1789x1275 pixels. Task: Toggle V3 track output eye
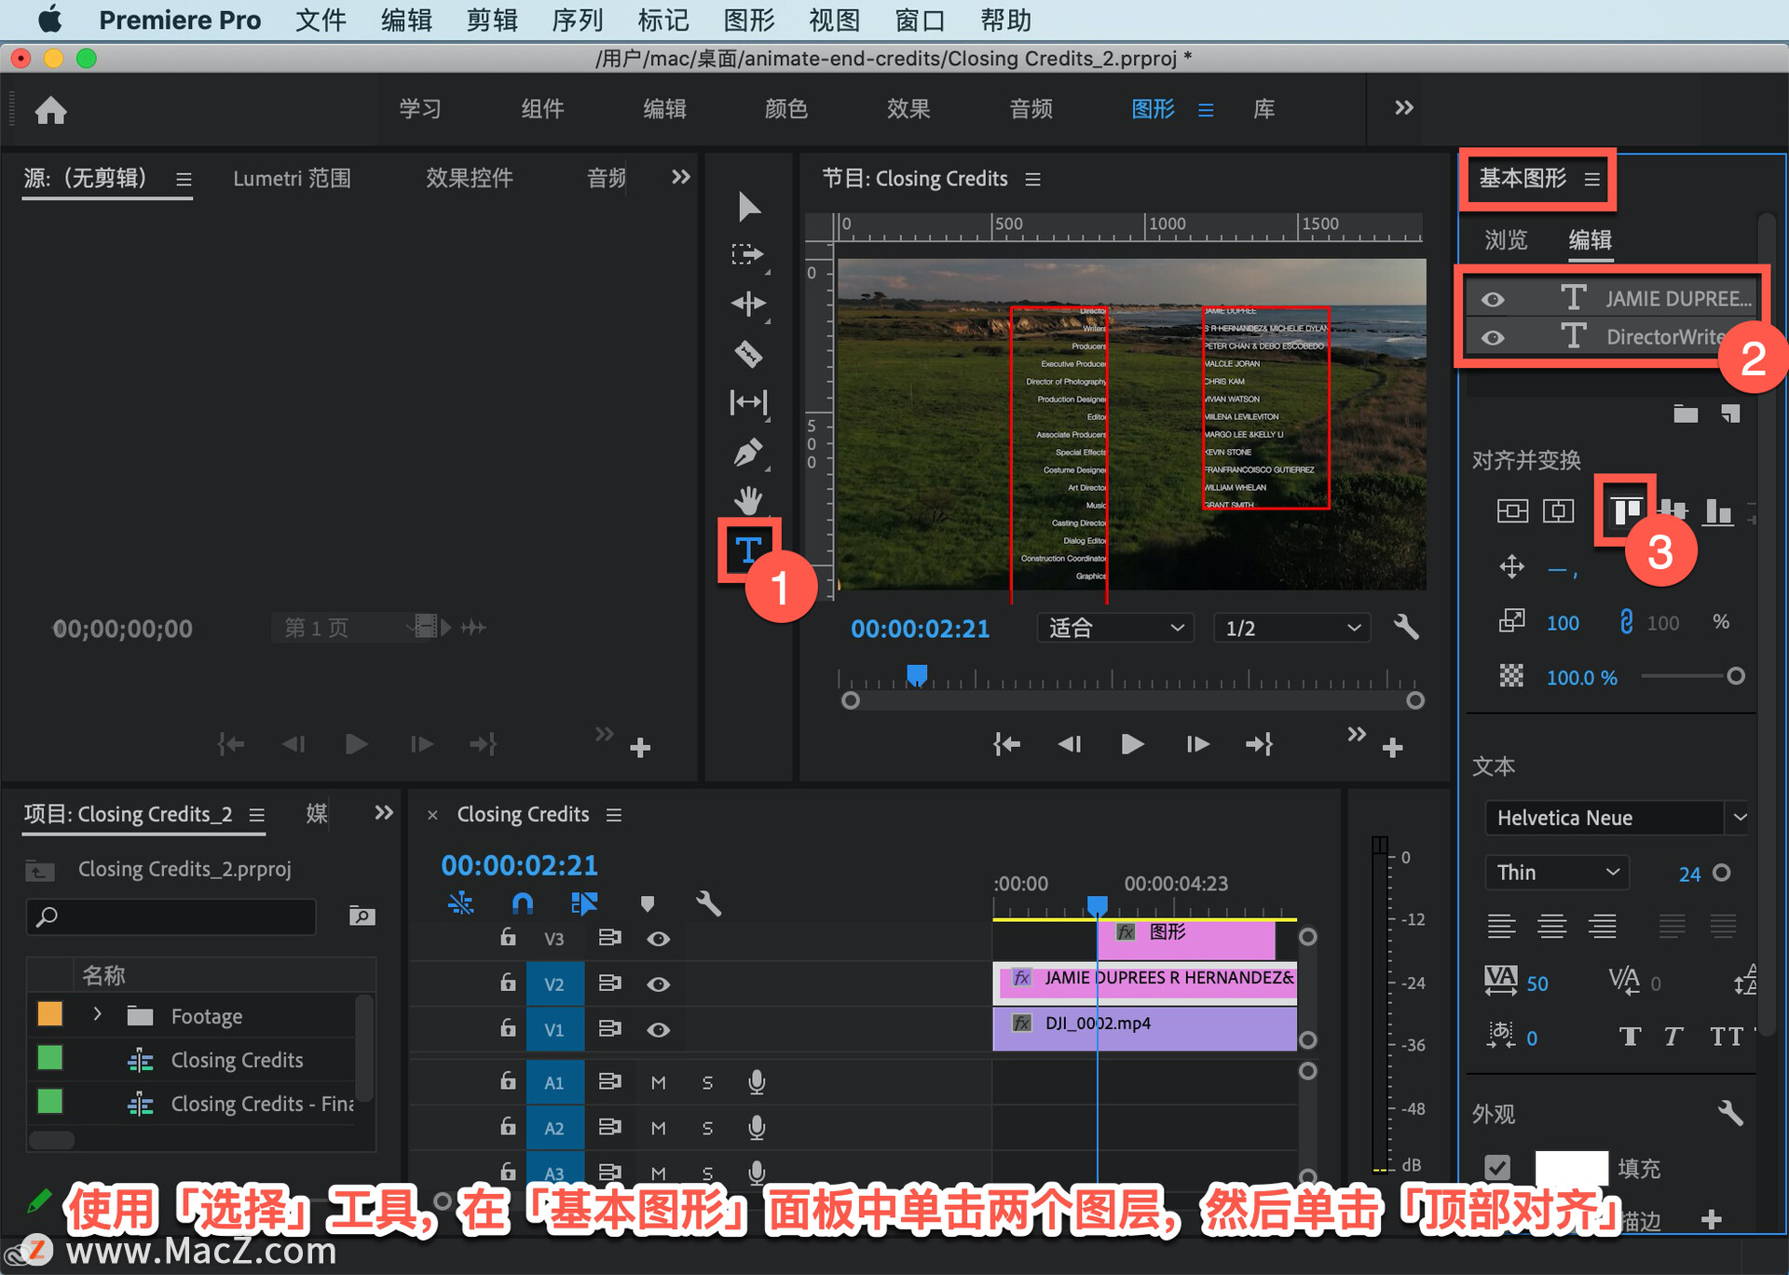click(x=658, y=939)
